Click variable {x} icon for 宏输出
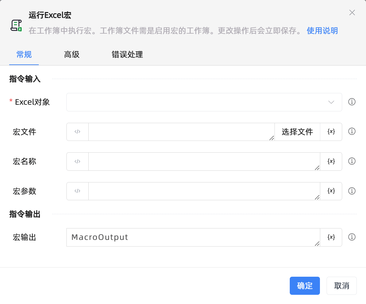The image size is (366, 304). click(x=331, y=237)
